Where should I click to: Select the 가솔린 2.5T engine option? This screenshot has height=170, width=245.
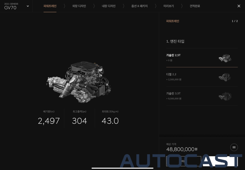202,58
